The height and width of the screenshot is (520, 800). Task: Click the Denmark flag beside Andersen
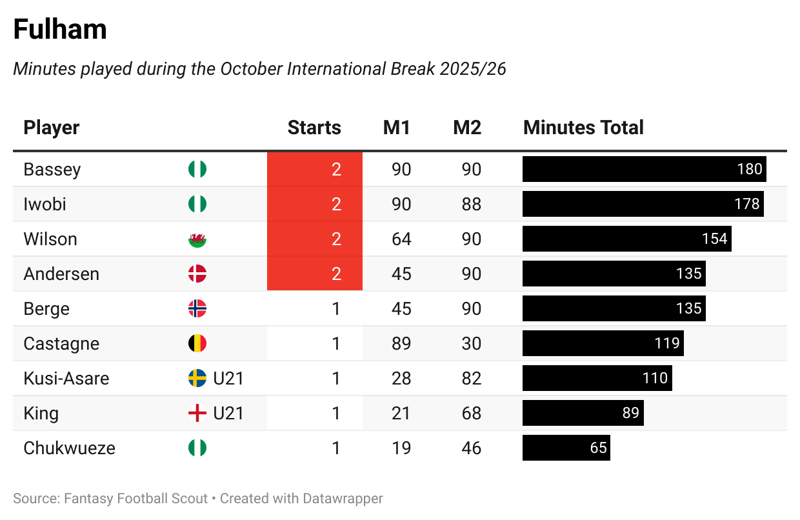(197, 274)
